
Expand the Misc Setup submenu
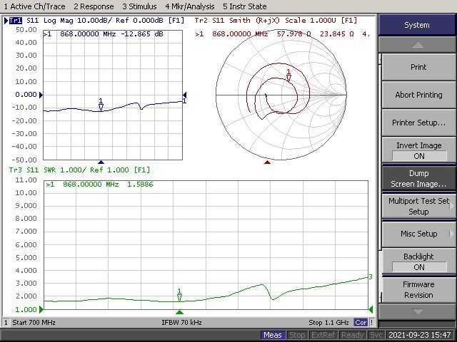click(x=418, y=234)
